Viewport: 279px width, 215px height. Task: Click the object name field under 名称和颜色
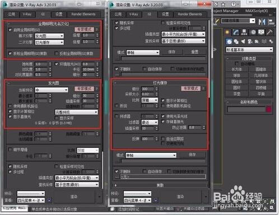246,109
